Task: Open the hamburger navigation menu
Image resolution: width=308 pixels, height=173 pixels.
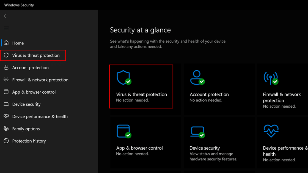Action: coord(6,28)
